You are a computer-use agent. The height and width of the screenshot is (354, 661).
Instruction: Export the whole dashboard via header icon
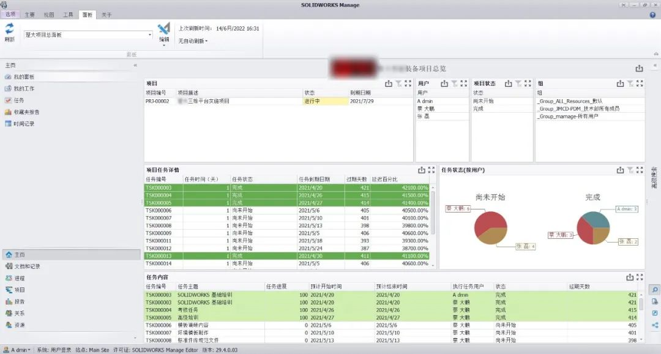[639, 69]
